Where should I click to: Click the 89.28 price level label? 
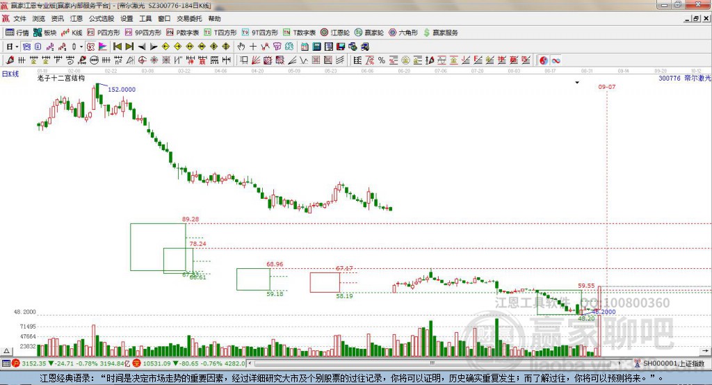[x=191, y=219]
